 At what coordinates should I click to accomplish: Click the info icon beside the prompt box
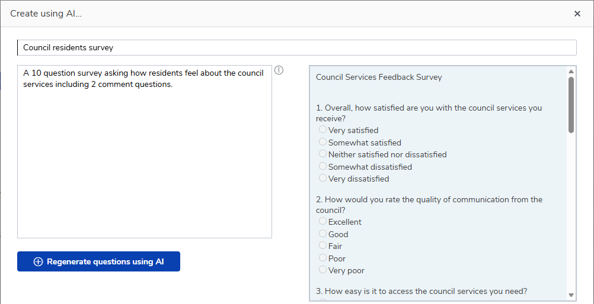[x=279, y=70]
